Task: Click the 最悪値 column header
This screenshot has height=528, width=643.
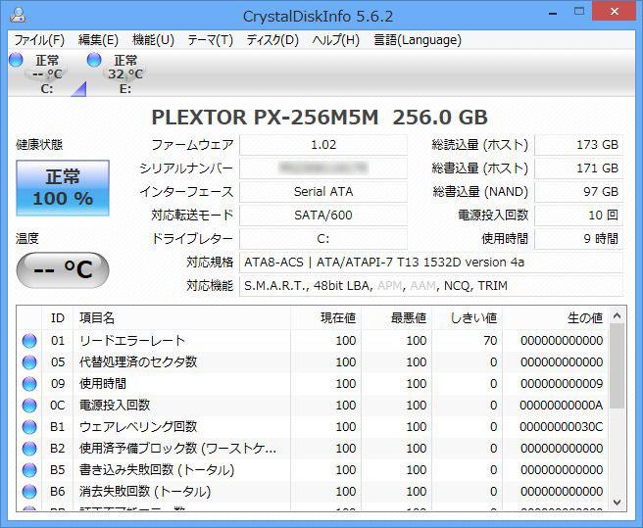Action: click(396, 317)
